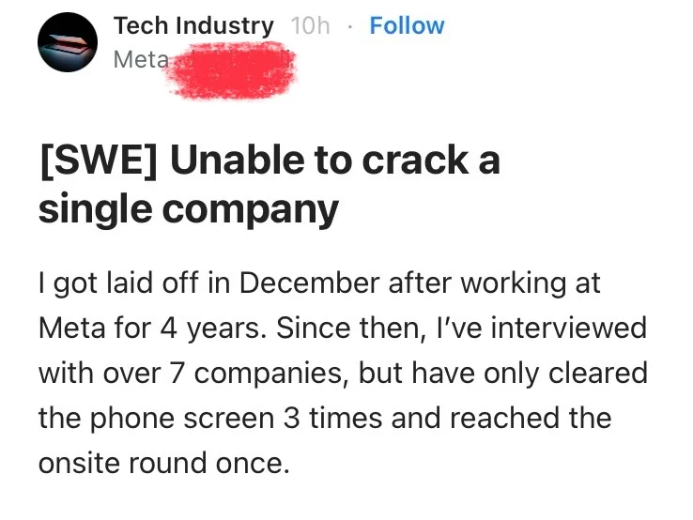
Task: Open the Tech Industry channel page
Action: coord(193,25)
